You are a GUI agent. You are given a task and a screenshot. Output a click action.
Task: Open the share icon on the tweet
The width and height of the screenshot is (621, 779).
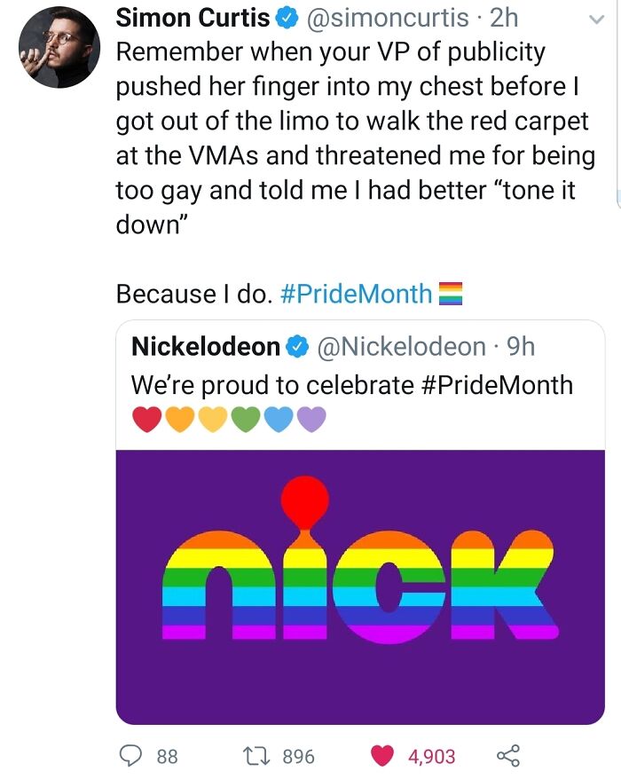pos(510,757)
